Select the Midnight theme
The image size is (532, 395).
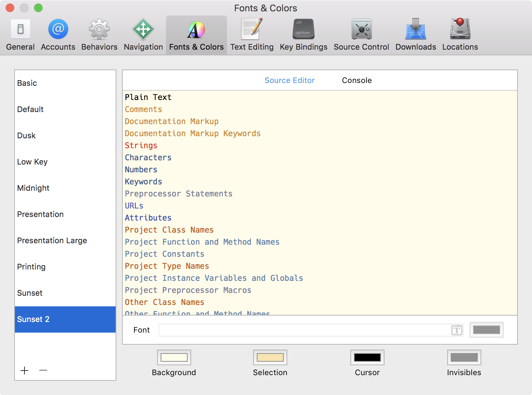(x=33, y=188)
